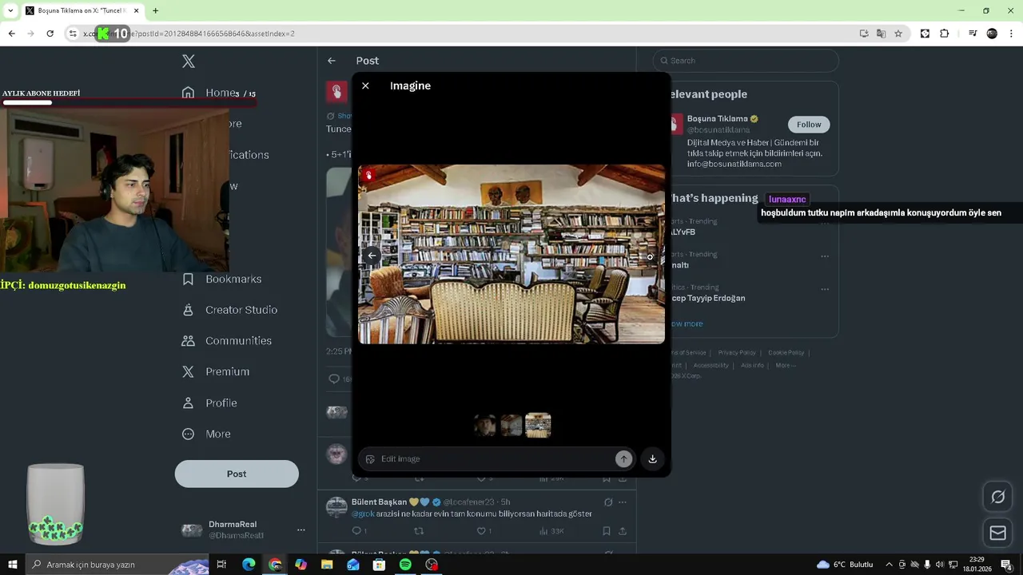
Task: Reload the browser page
Action: [x=50, y=34]
